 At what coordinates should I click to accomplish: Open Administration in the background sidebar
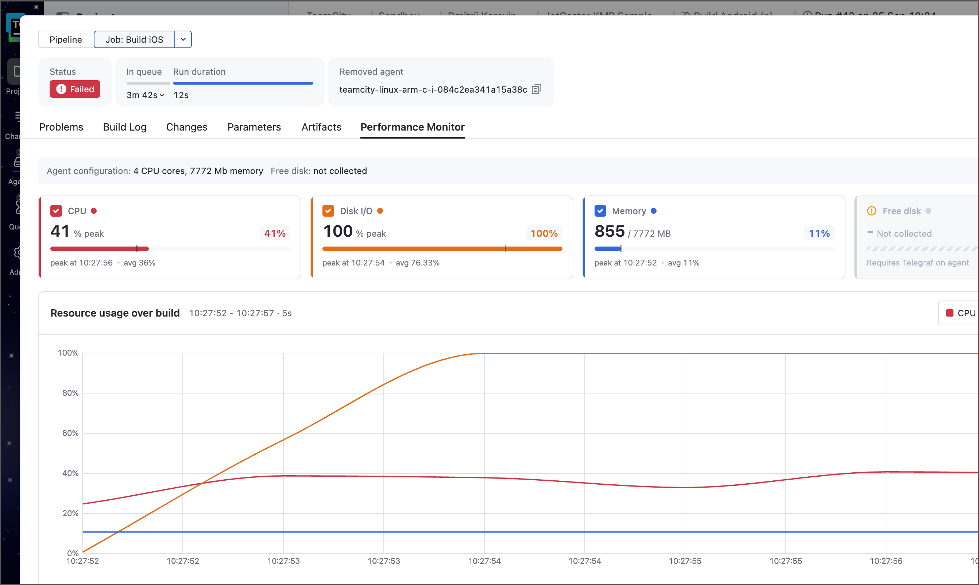click(x=15, y=259)
